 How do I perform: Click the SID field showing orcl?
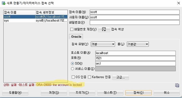coord(135,64)
